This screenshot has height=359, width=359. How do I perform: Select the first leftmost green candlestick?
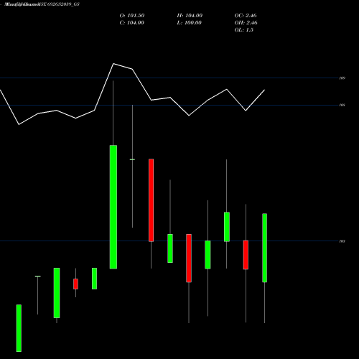(19, 328)
